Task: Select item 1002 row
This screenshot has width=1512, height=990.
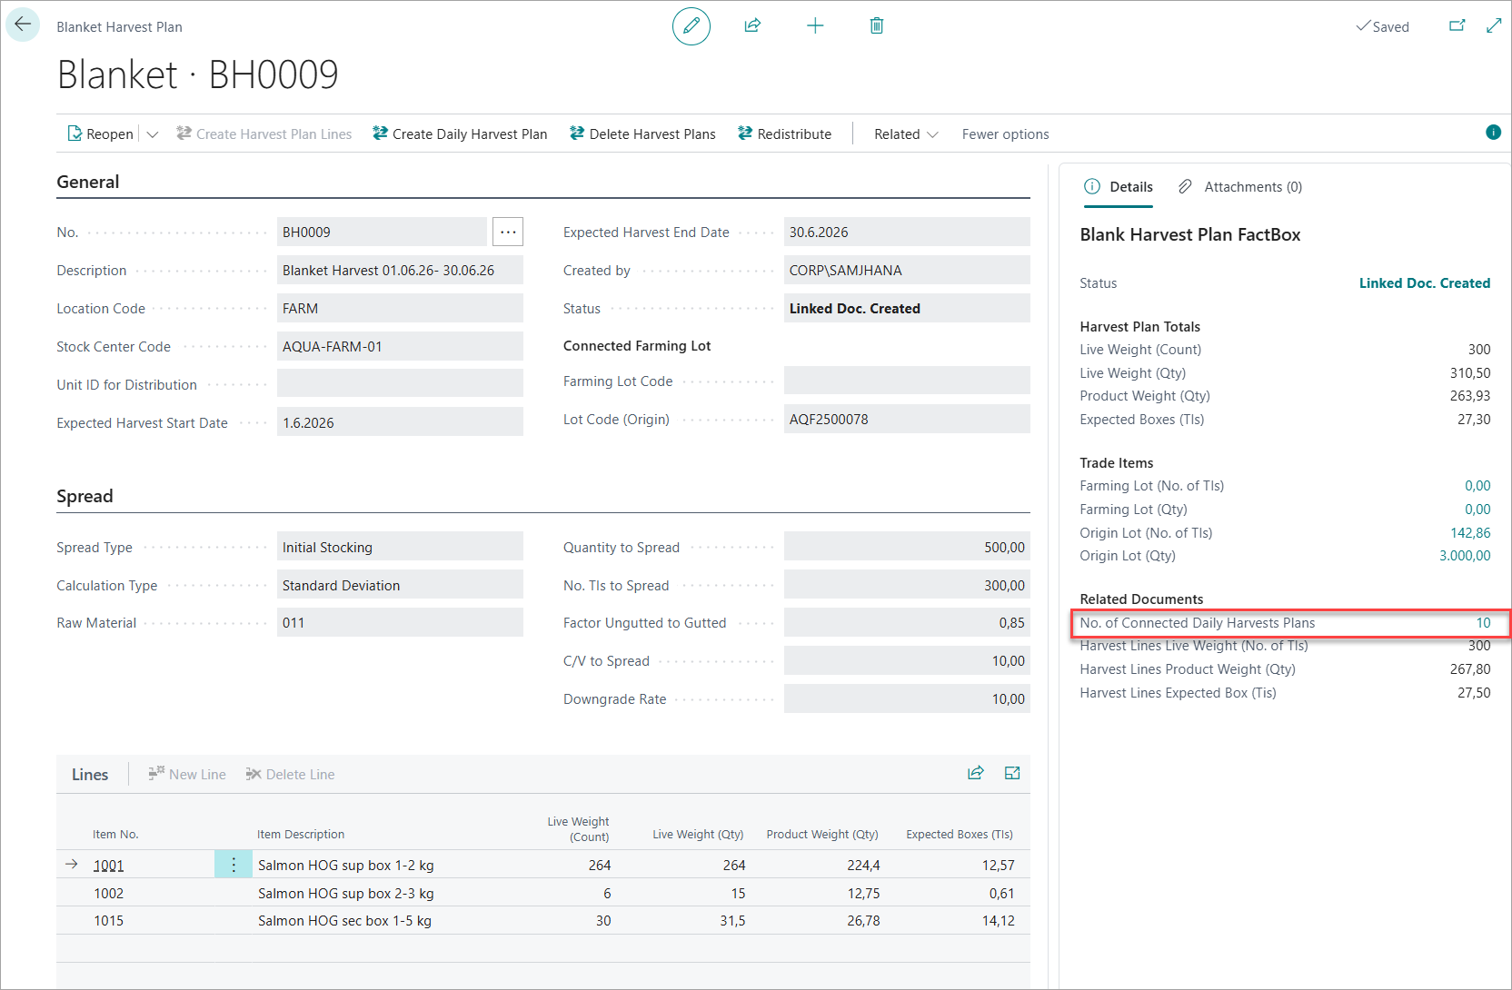Action: coord(543,893)
